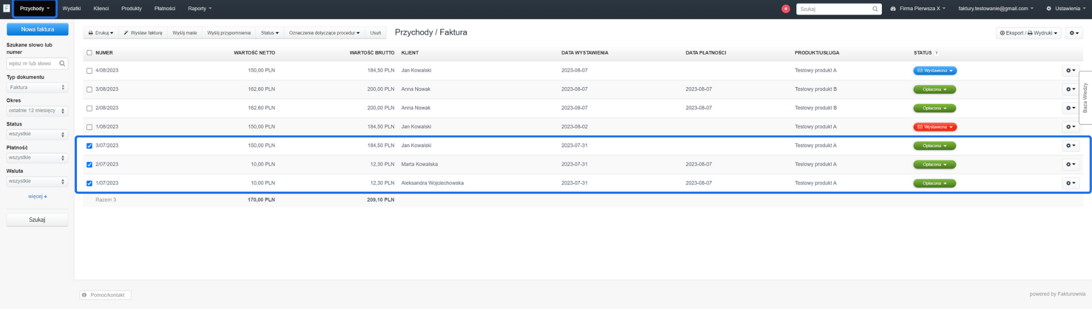This screenshot has height=309, width=1092.
Task: Click the status help question mark icon
Action: click(x=936, y=53)
